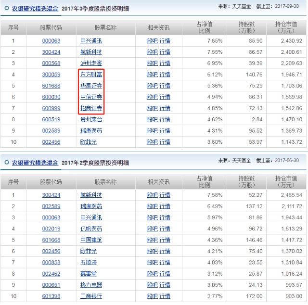Click stock code 000651

tap(51, 285)
